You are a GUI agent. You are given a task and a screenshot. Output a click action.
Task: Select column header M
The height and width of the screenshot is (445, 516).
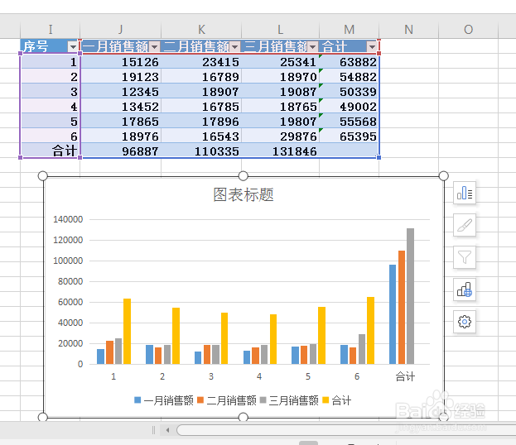[x=350, y=30]
